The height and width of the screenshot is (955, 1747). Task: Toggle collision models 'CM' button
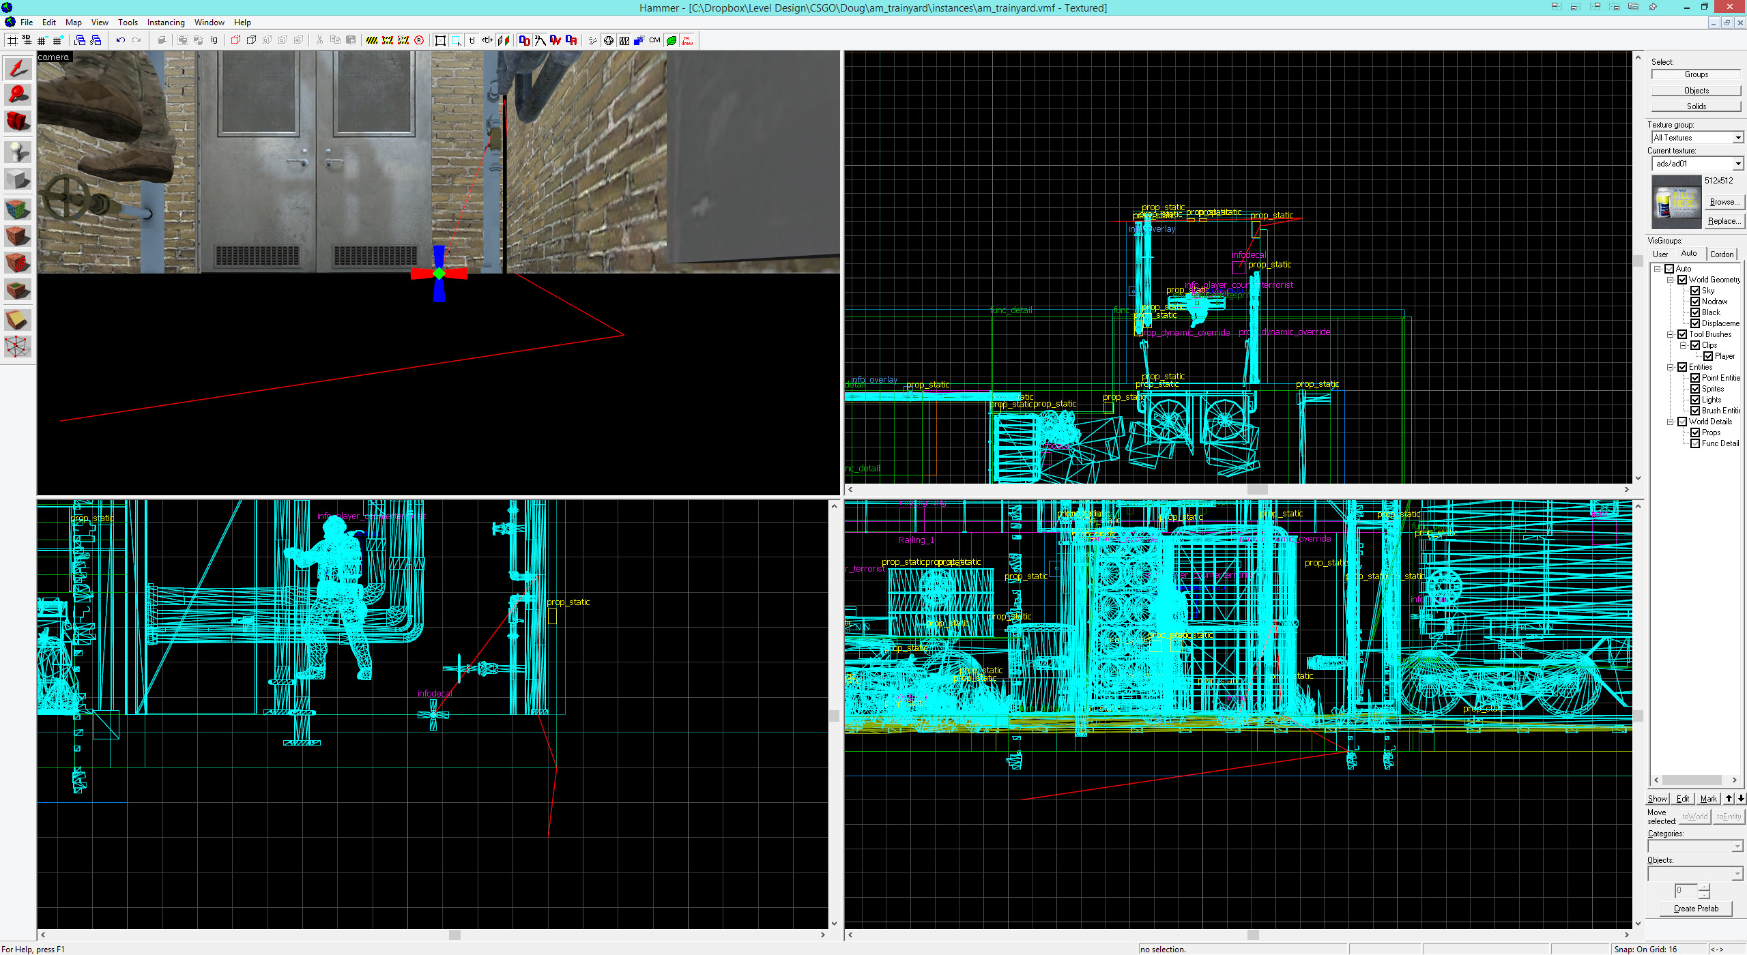click(655, 40)
